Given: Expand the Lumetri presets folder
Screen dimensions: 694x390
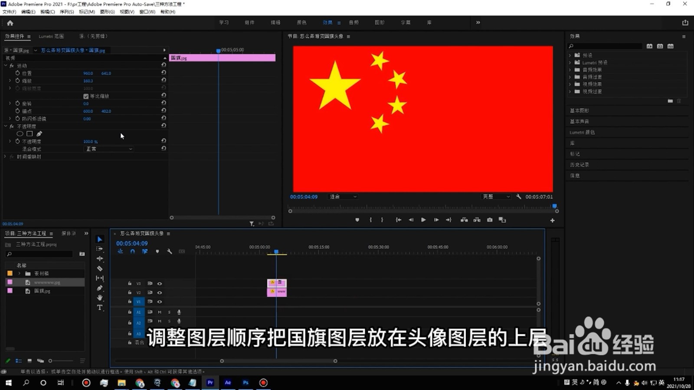Looking at the screenshot, I should coord(570,62).
